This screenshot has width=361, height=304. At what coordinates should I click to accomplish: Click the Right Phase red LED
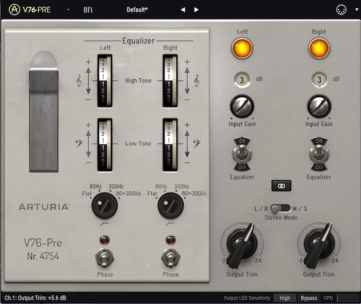171,240
